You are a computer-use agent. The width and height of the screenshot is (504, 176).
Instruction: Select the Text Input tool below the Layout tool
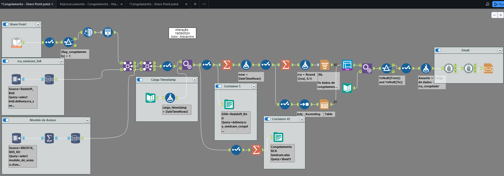[347, 88]
